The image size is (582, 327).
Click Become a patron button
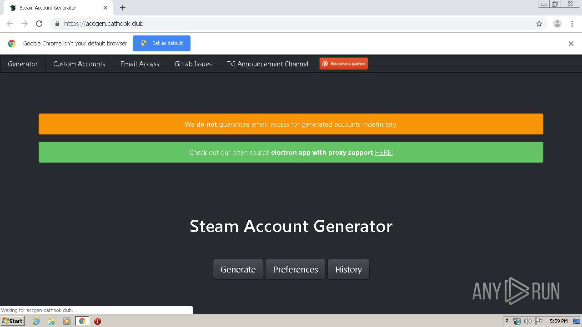coord(344,64)
